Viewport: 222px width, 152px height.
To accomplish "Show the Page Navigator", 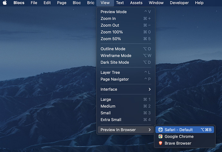I will (x=126, y=79).
